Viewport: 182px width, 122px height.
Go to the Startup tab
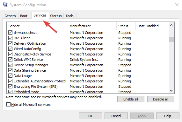(56, 16)
